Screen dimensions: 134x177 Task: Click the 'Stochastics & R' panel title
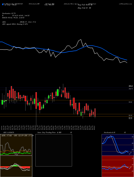[109, 132]
